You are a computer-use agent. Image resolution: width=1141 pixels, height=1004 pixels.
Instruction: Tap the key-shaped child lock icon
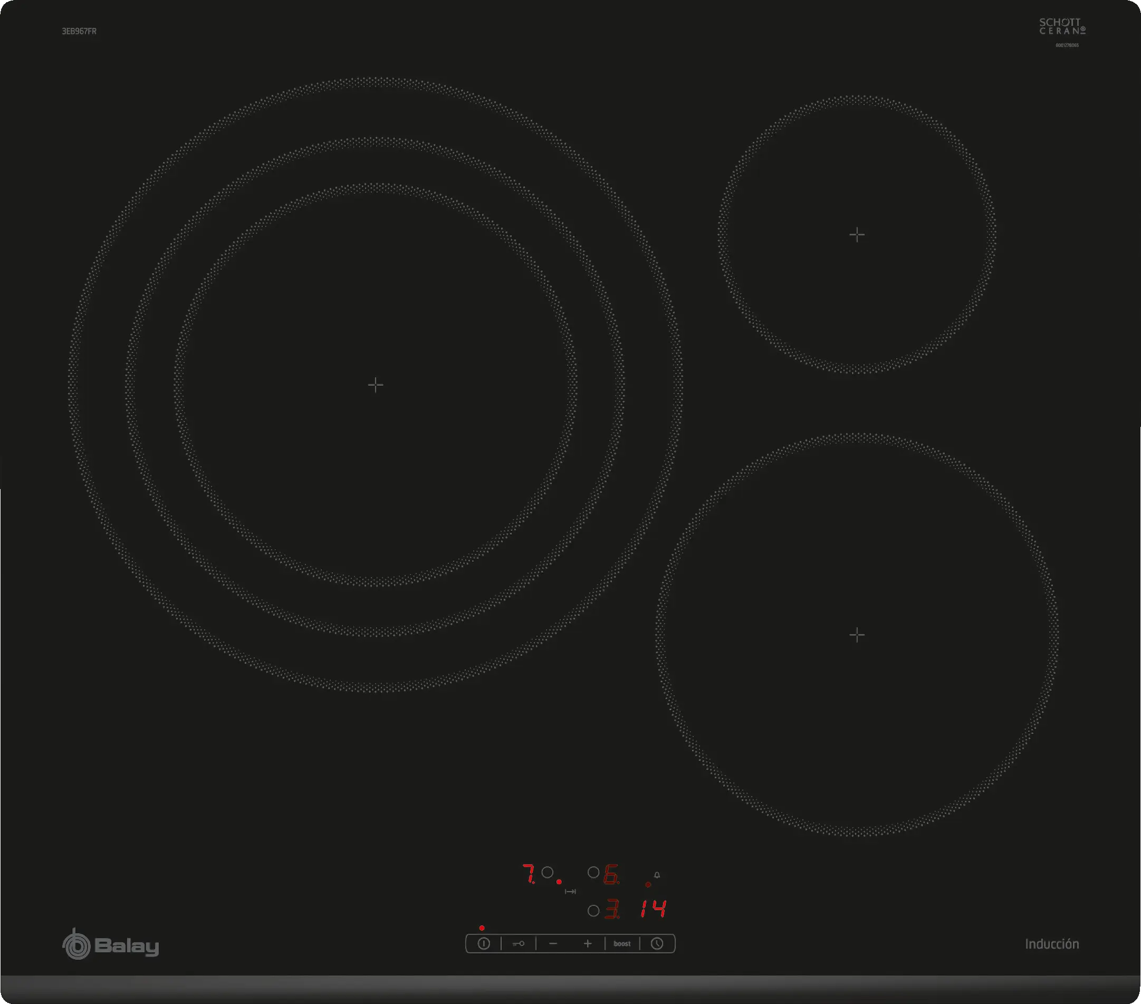tap(518, 944)
